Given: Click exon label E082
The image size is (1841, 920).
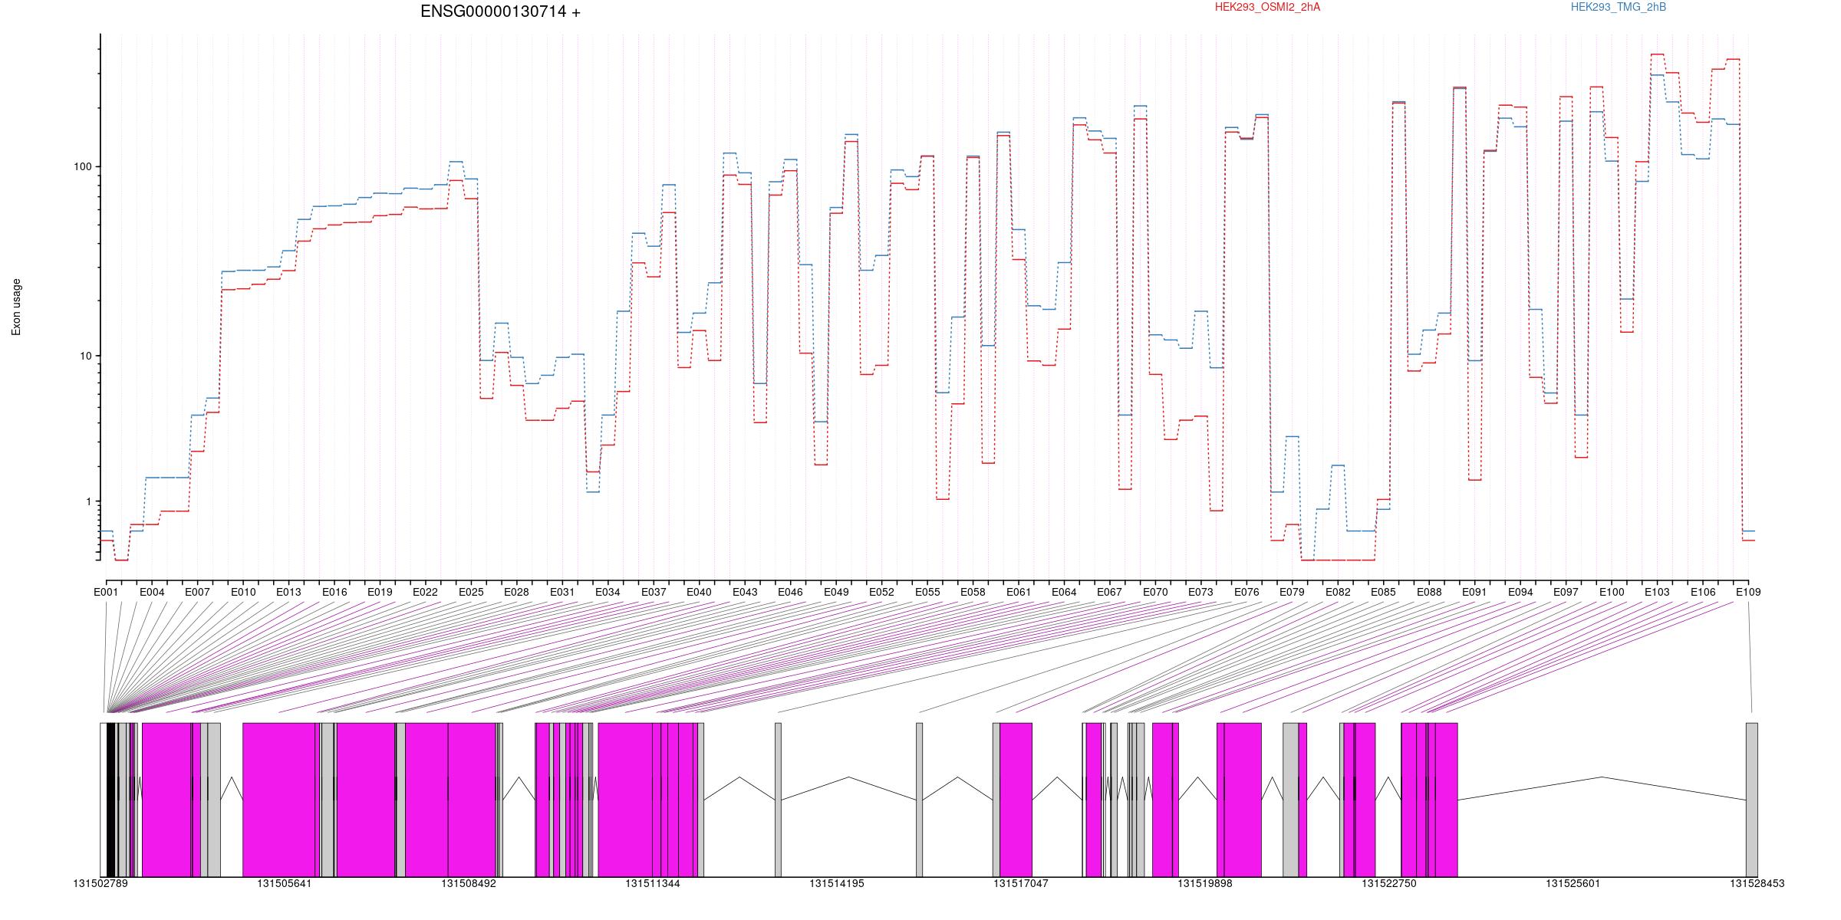Looking at the screenshot, I should pyautogui.click(x=1338, y=592).
